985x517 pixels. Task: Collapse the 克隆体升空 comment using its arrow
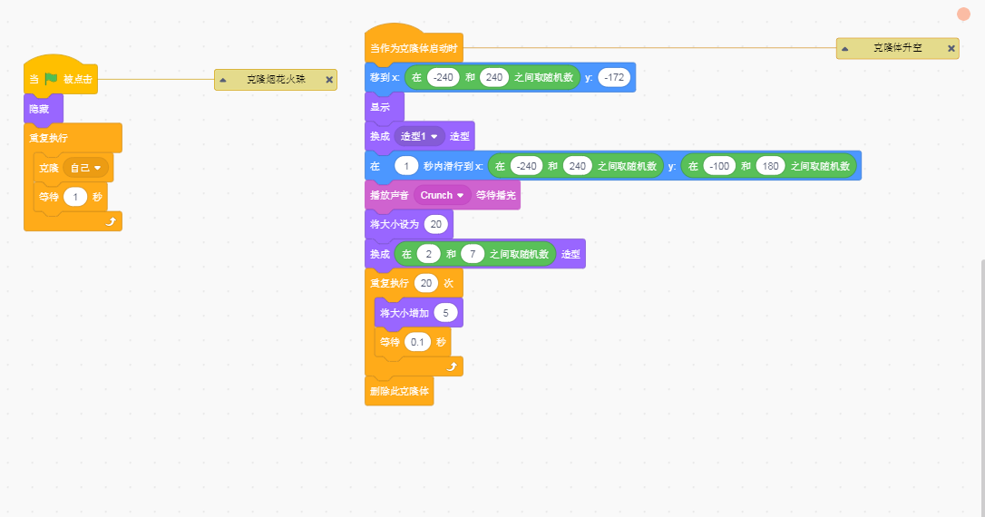tap(844, 48)
